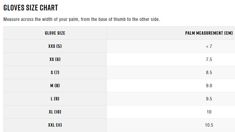Click the word CHART in the title
The width and height of the screenshot is (235, 132).
[x=49, y=8]
